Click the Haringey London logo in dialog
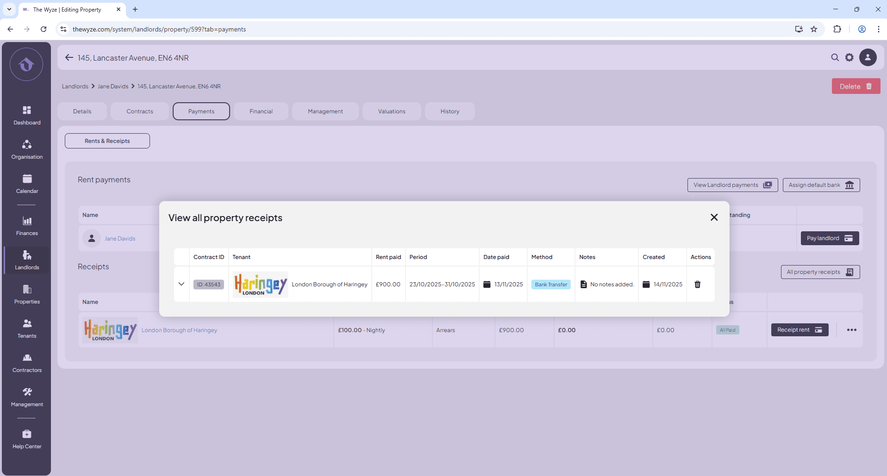Image resolution: width=887 pixels, height=476 pixels. pos(260,284)
